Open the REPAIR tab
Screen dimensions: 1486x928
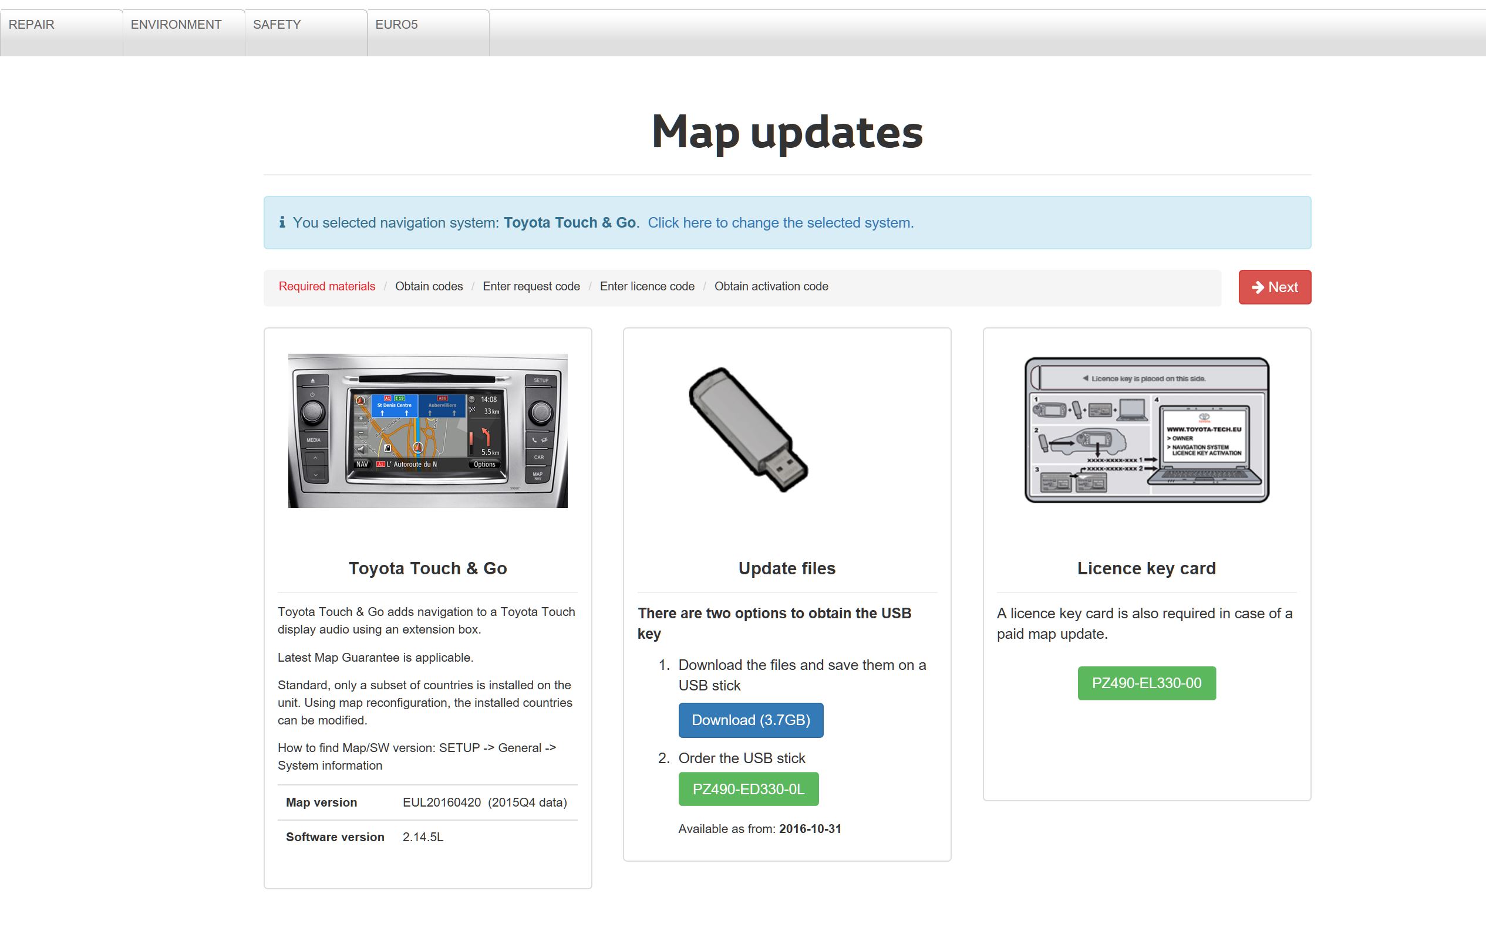click(62, 32)
